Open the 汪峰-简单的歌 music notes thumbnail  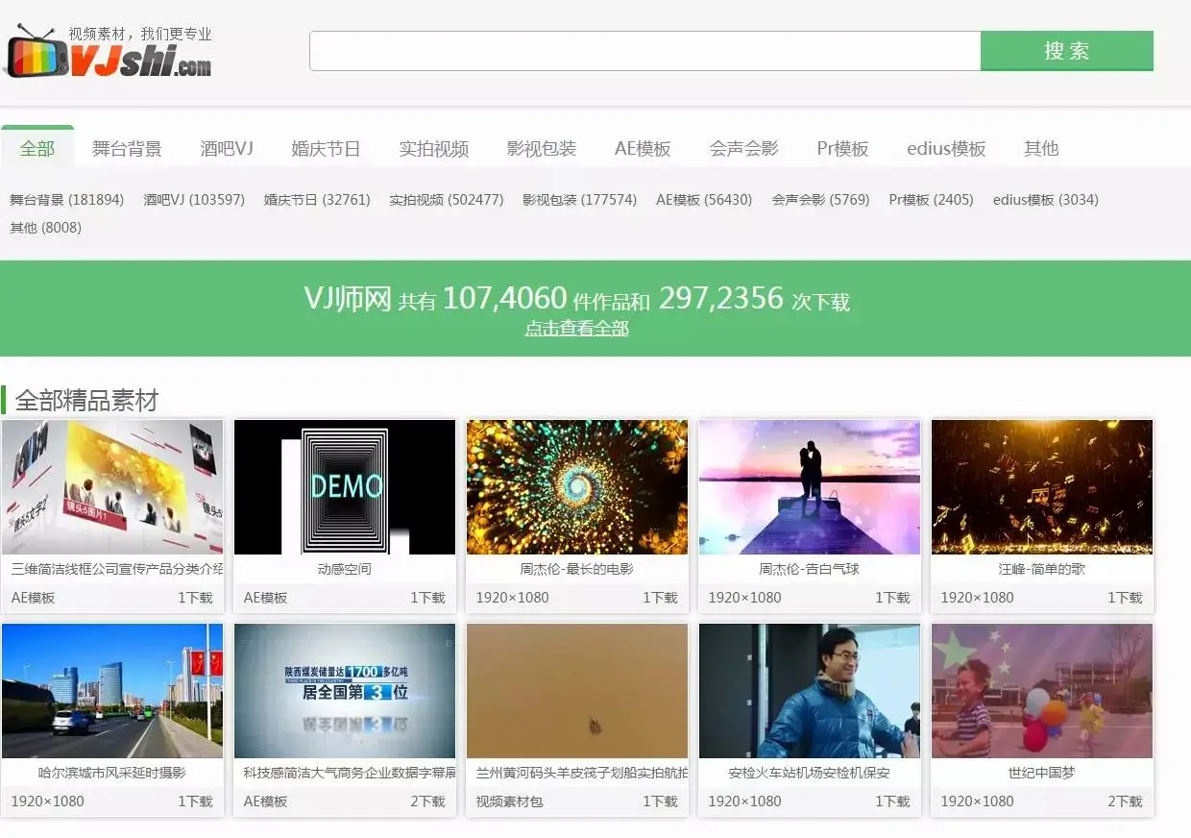click(1042, 486)
